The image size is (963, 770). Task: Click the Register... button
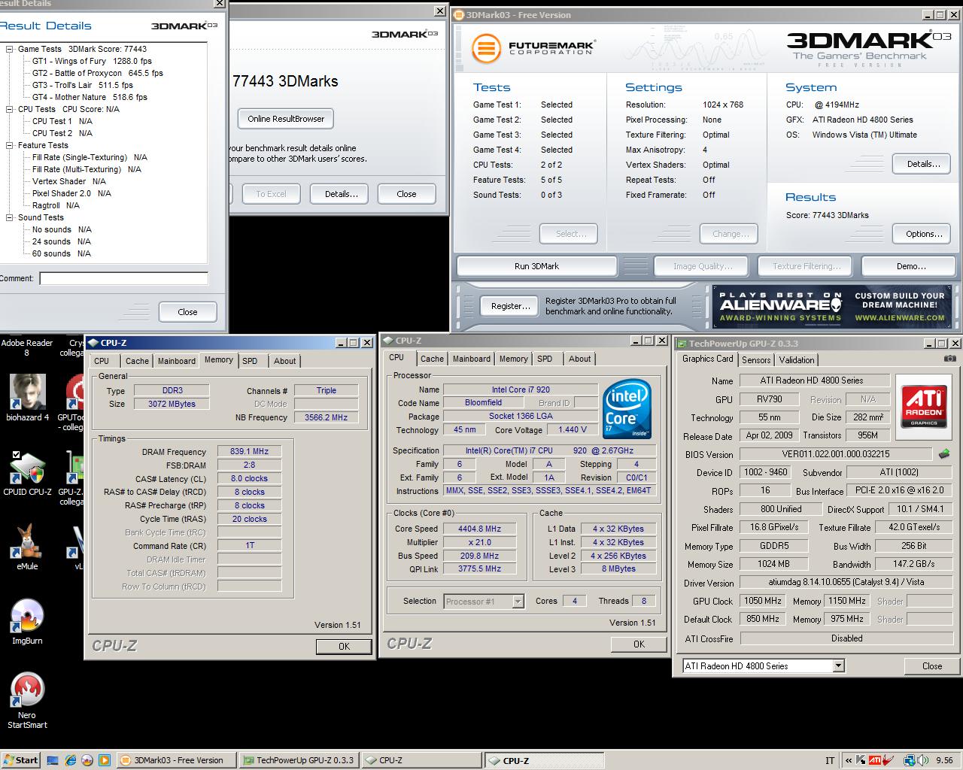(x=511, y=306)
